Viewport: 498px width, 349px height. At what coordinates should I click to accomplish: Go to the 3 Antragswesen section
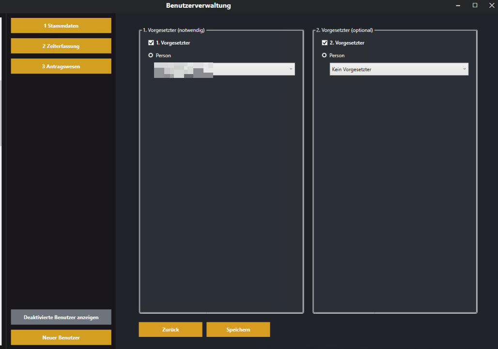(61, 66)
